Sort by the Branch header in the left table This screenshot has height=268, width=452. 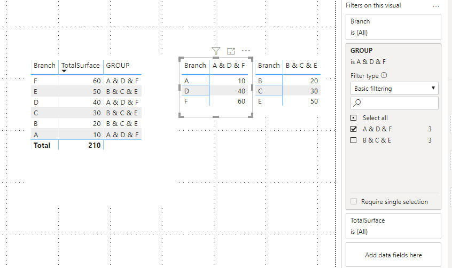tap(44, 66)
